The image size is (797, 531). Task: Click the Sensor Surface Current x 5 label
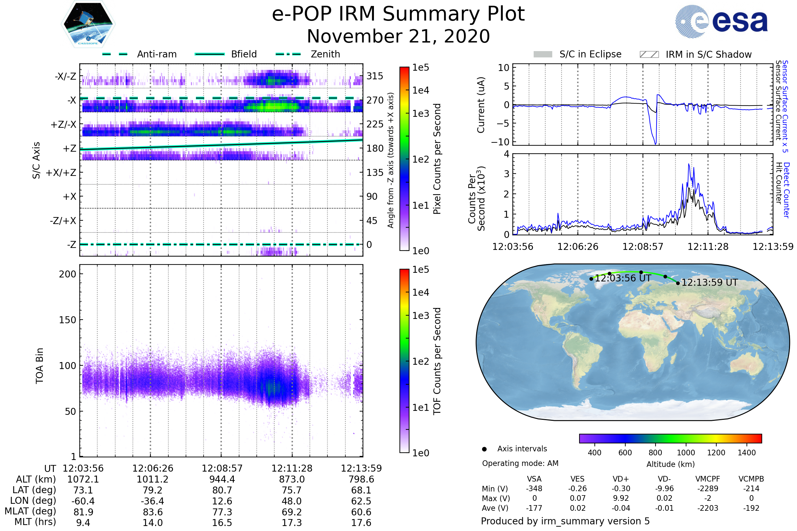[x=785, y=106]
